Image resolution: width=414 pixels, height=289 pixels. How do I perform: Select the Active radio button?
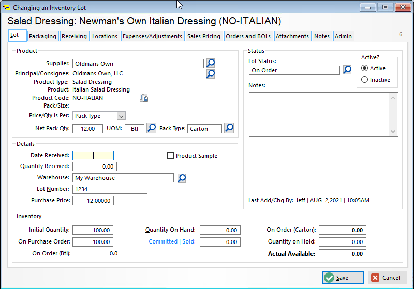pyautogui.click(x=364, y=68)
